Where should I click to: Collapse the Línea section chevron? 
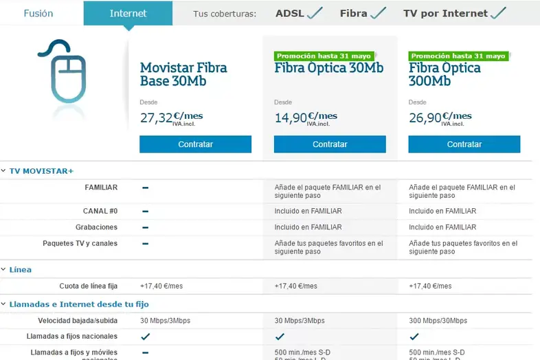pos(3,269)
